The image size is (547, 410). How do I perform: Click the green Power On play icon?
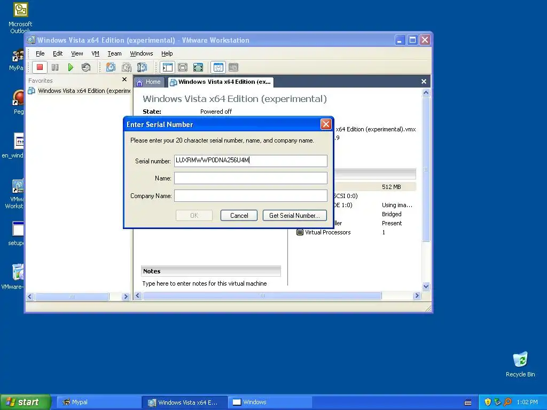coord(71,67)
